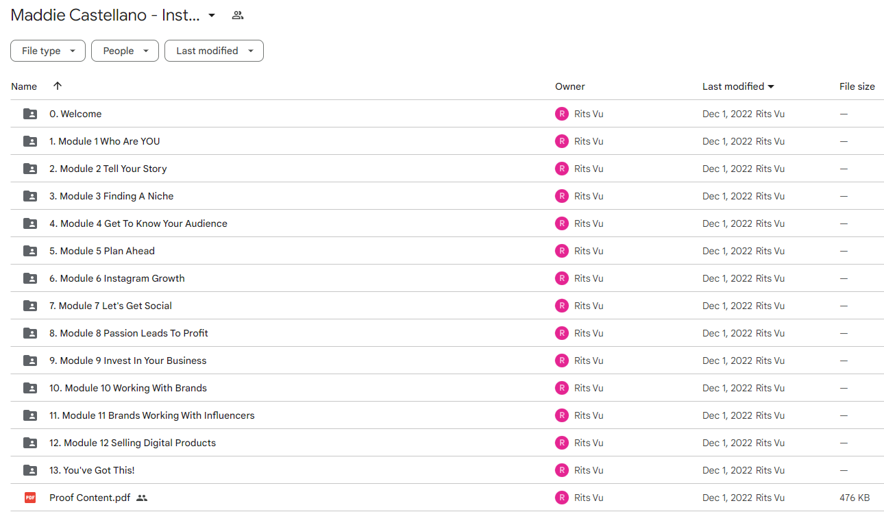Click Dec 1, 2022 date in Module 2 row
The width and height of the screenshot is (884, 525).
point(727,169)
